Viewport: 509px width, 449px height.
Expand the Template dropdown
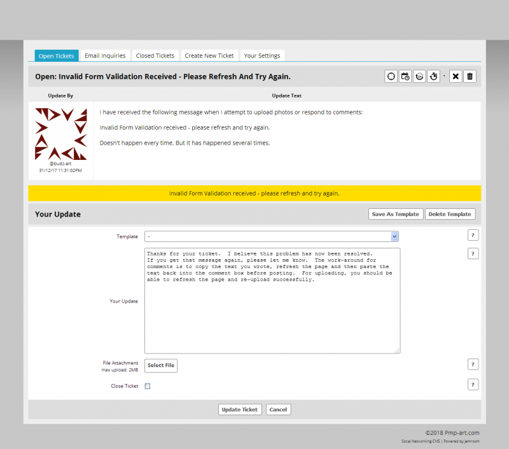[x=272, y=236]
